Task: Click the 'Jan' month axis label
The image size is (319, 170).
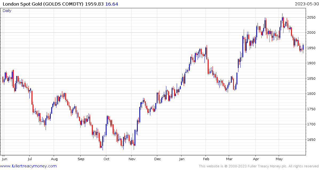Action: (182, 159)
